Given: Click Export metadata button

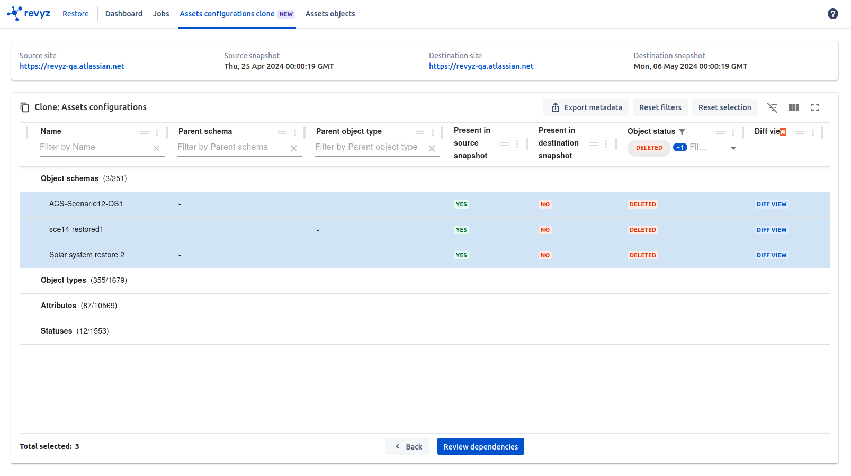Looking at the screenshot, I should pyautogui.click(x=586, y=107).
